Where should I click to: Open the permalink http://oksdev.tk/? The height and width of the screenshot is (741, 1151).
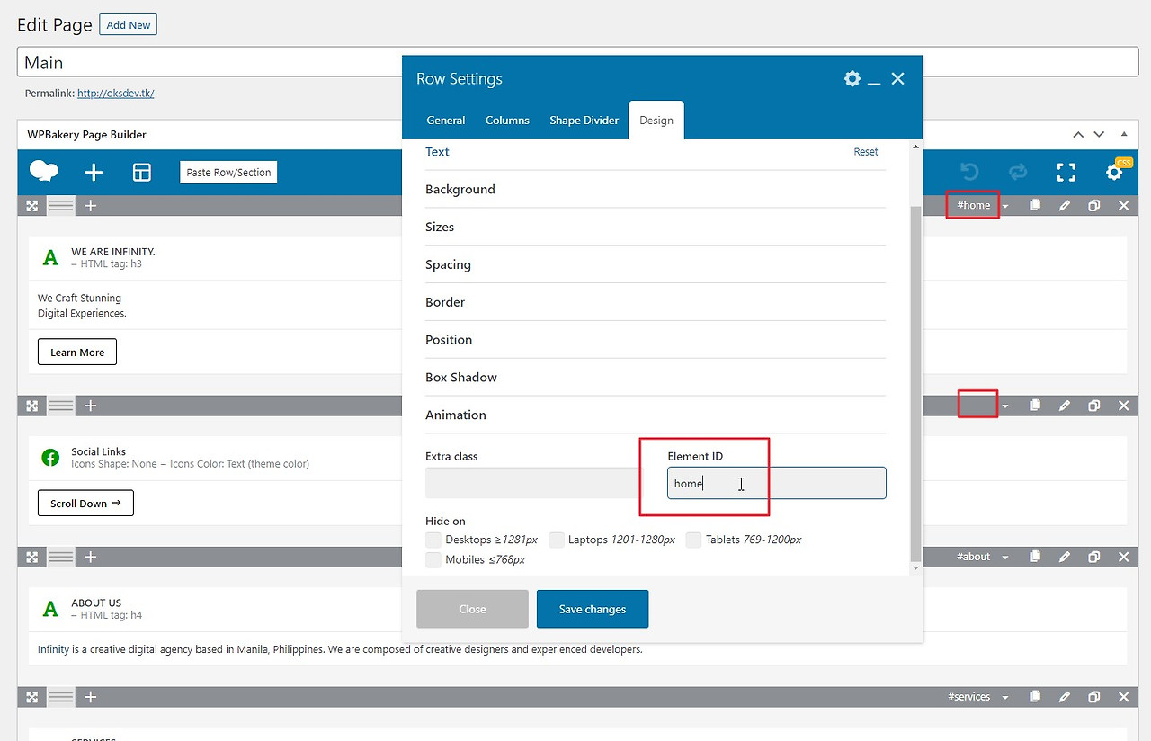pyautogui.click(x=115, y=93)
